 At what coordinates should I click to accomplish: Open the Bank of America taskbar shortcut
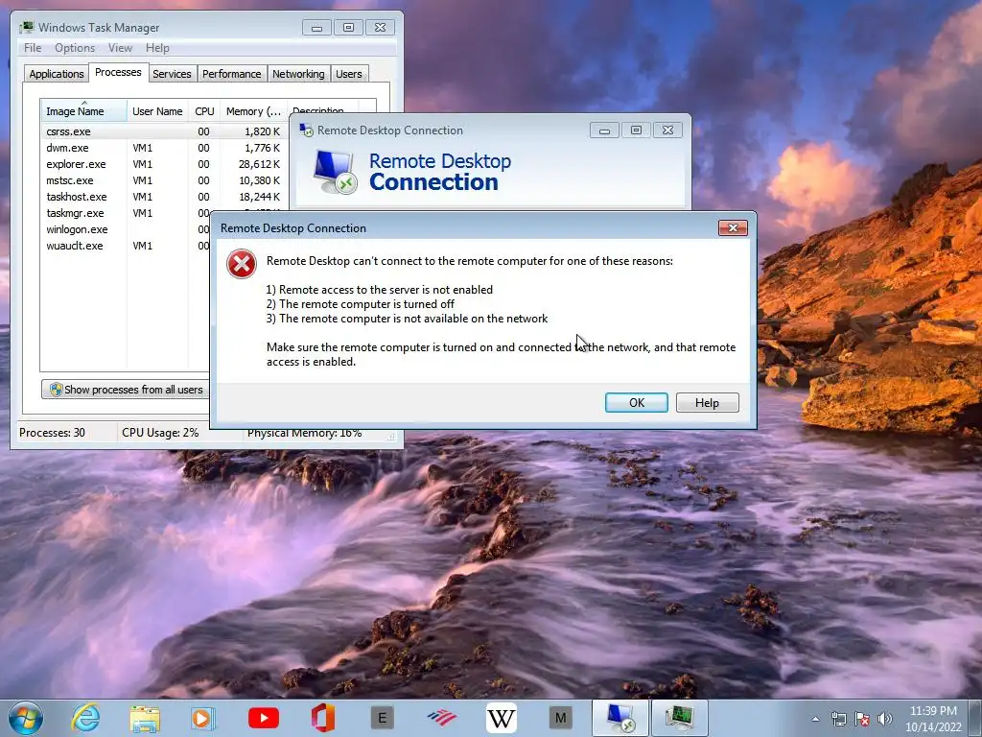click(441, 718)
